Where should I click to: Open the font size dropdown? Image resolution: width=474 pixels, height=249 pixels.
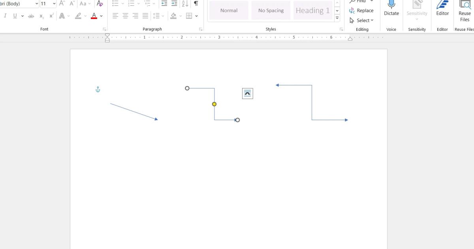tap(54, 4)
